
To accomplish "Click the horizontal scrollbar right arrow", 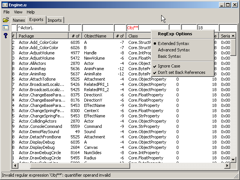I will [x=227, y=166].
